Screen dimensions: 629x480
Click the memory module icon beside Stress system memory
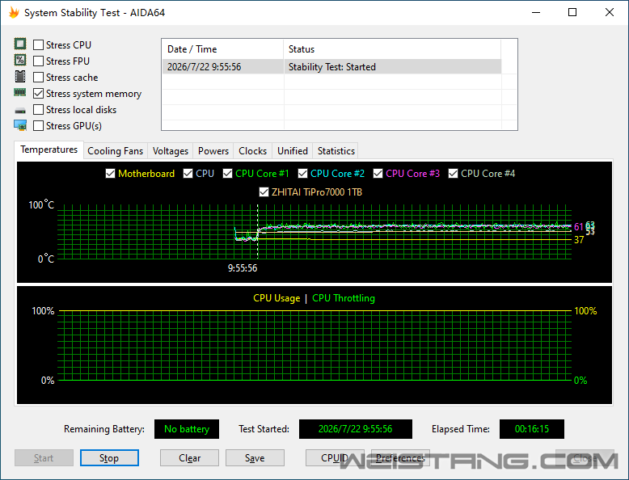20,93
